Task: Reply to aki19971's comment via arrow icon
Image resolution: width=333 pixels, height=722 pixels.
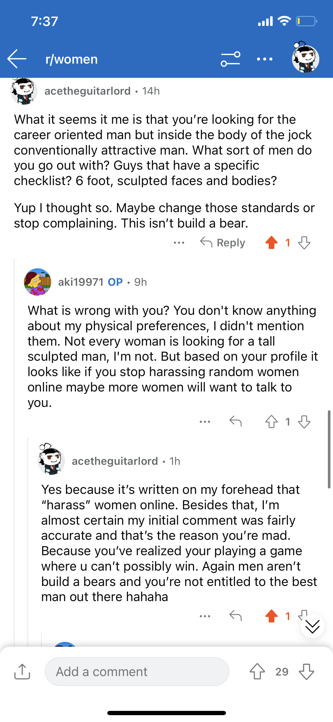Action: (x=236, y=421)
